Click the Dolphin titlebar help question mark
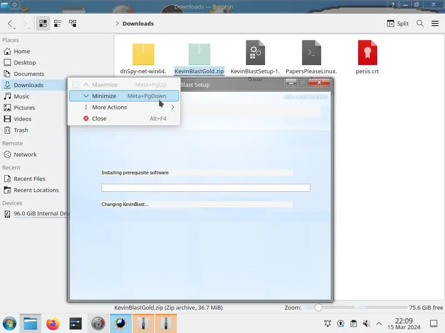This screenshot has width=445, height=333. pos(393,4)
